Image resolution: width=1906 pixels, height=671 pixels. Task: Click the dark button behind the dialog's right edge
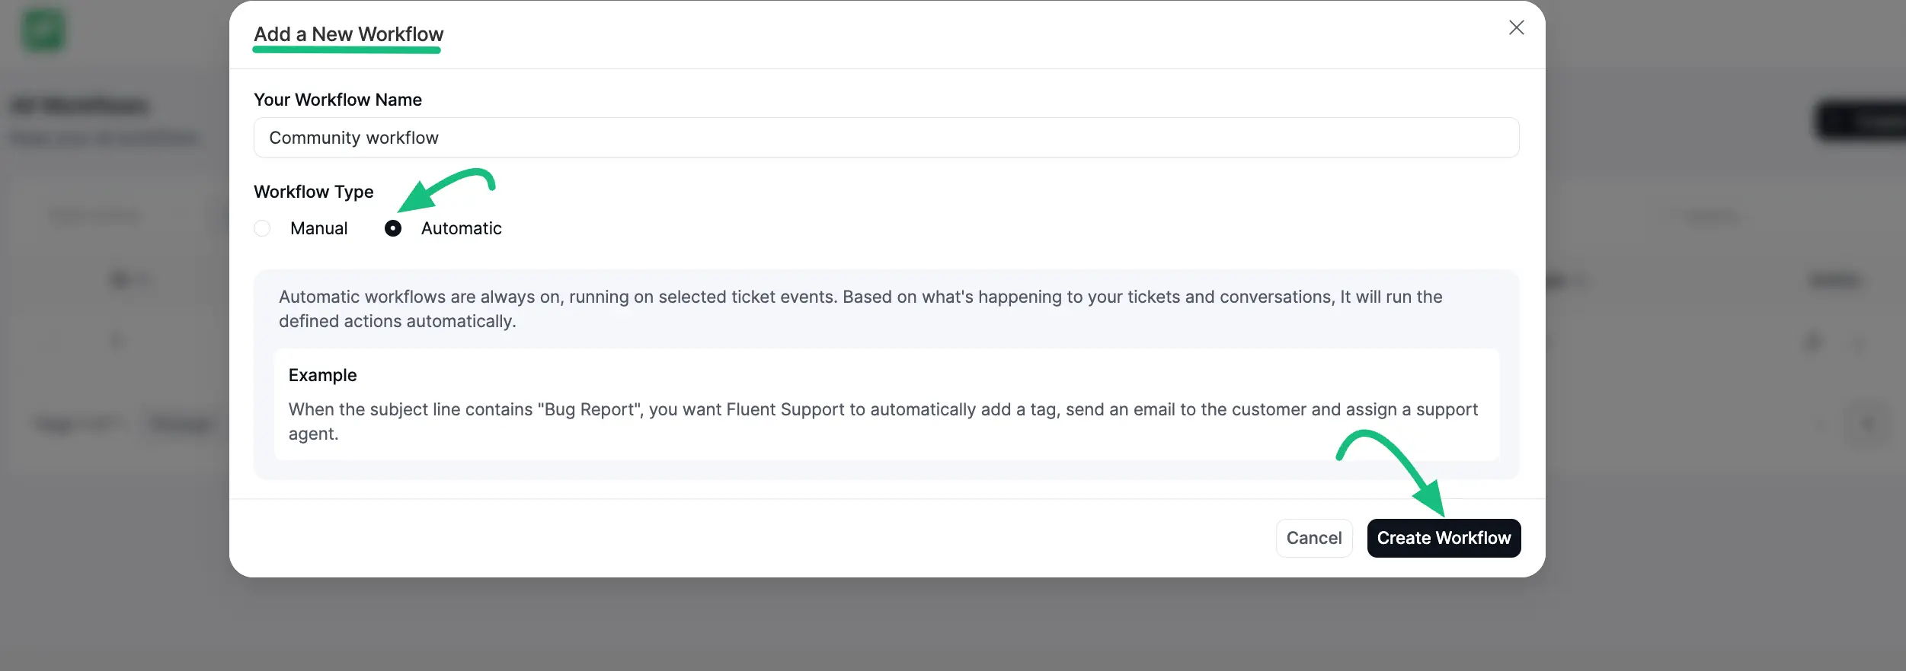pyautogui.click(x=1861, y=120)
